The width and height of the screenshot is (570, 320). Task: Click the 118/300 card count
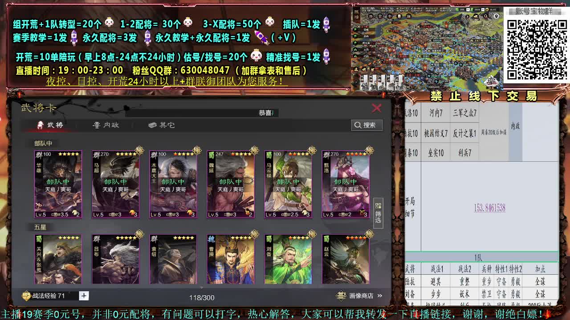pyautogui.click(x=202, y=297)
